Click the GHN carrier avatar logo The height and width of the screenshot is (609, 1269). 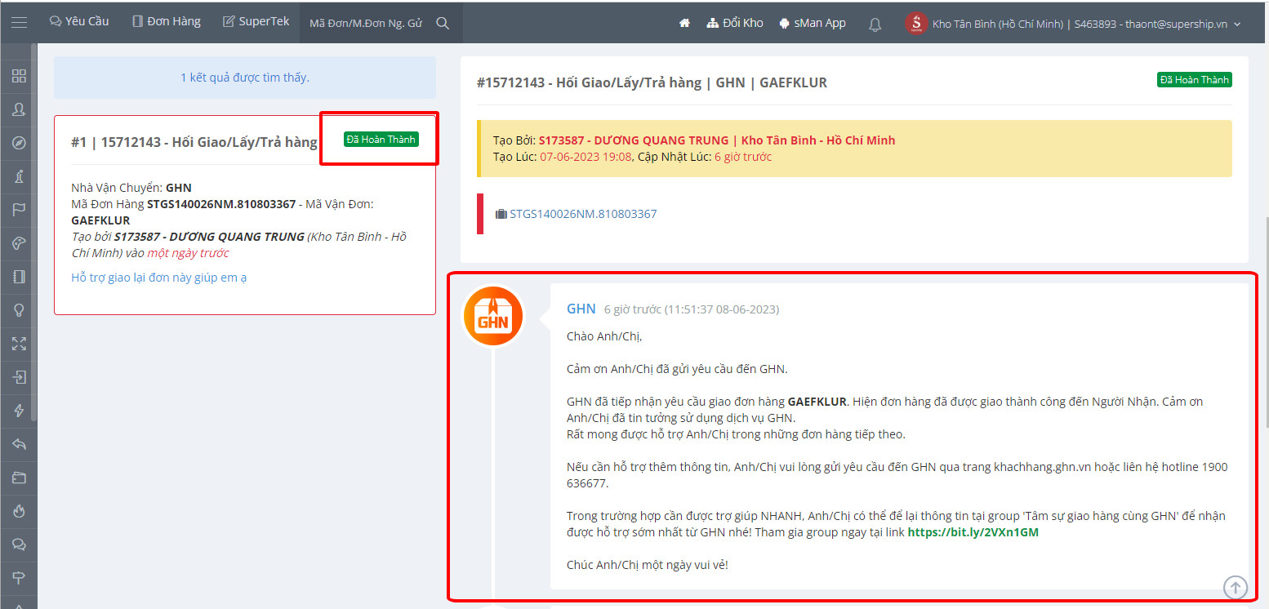[x=492, y=316]
